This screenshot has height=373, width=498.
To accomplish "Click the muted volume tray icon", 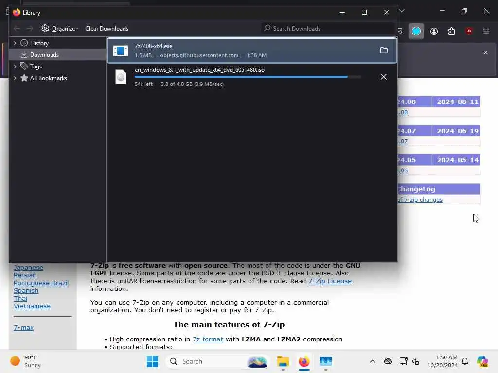I will pos(416,361).
